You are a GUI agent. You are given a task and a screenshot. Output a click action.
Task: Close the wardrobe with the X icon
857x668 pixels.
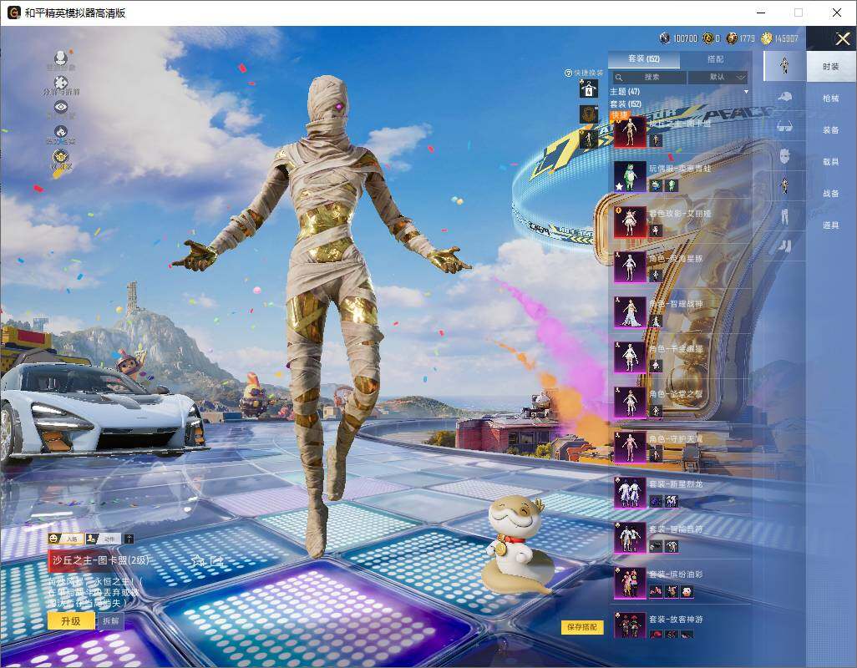tap(843, 38)
